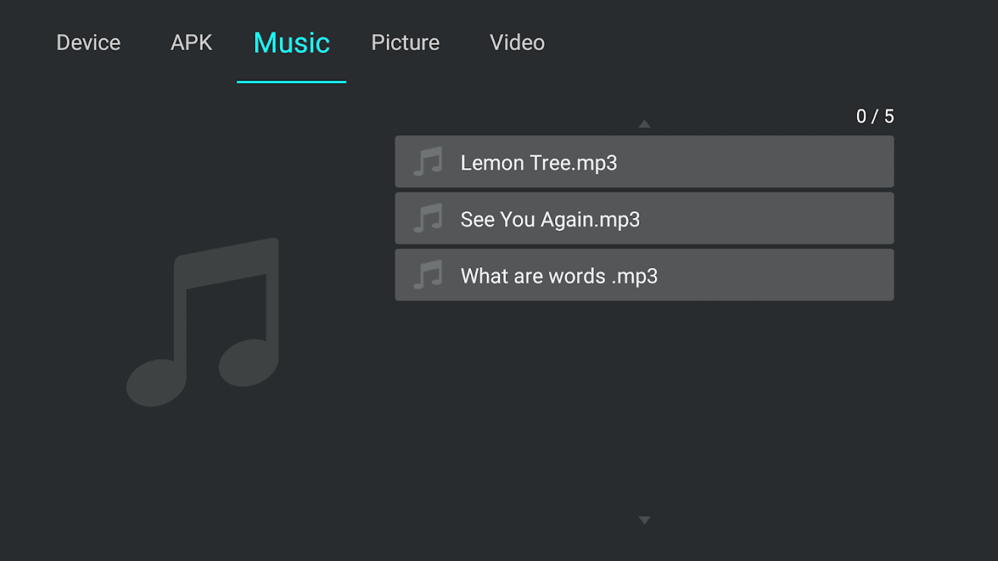Switch to the Device tab
The width and height of the screenshot is (998, 561).
[88, 43]
